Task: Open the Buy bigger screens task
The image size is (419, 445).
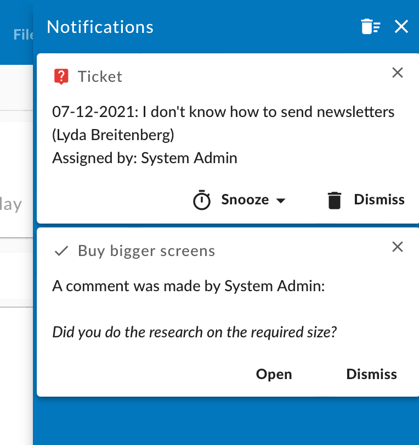Action: pyautogui.click(x=274, y=374)
